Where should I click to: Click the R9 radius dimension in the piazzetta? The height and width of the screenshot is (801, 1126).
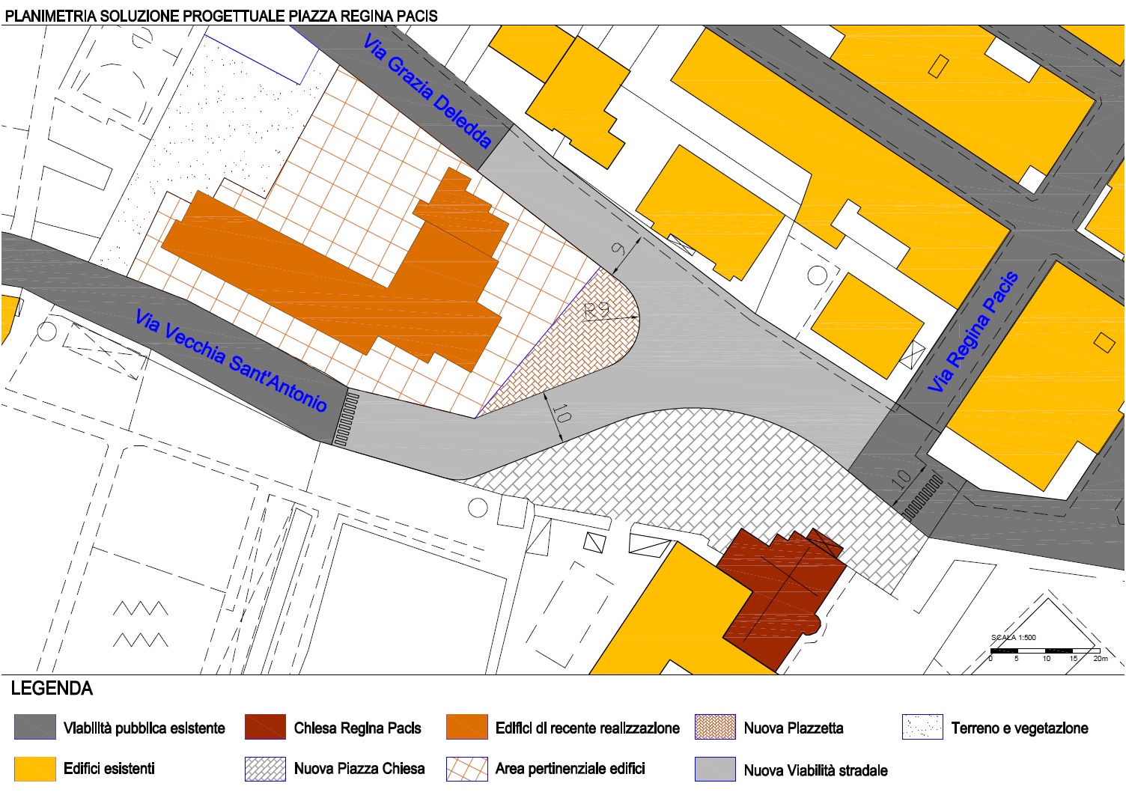click(x=598, y=309)
